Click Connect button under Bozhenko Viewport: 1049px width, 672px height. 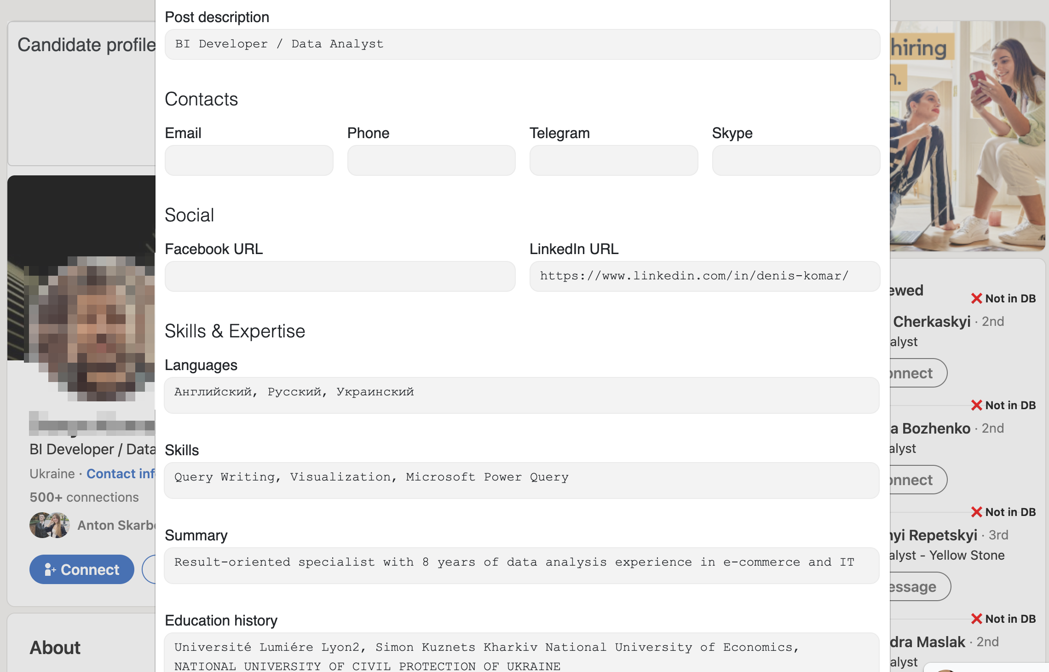[918, 480]
